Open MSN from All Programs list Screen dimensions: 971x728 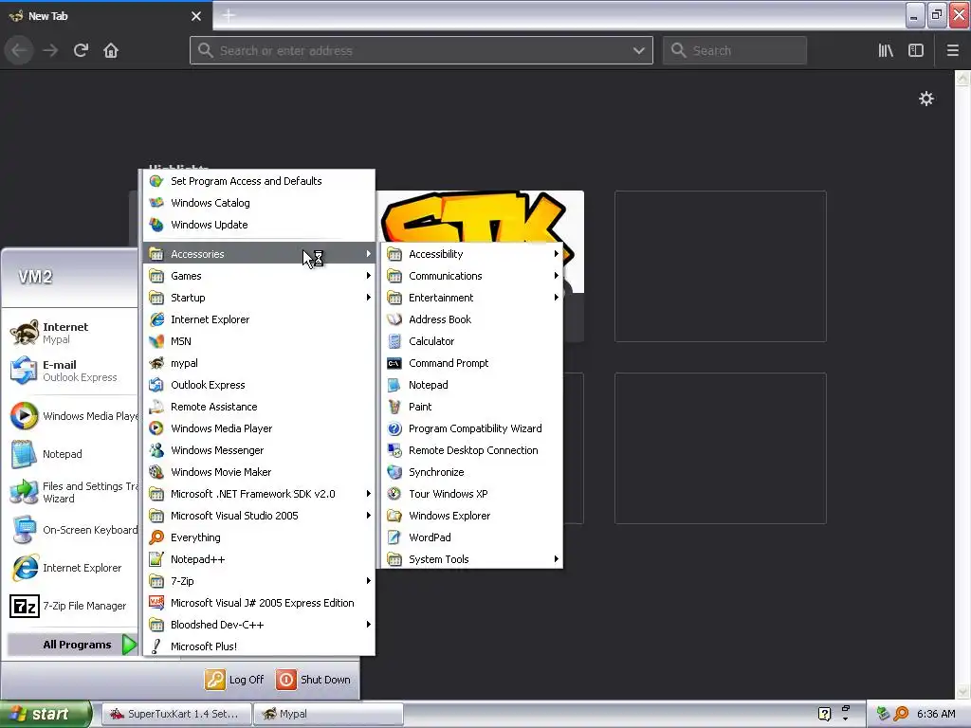click(x=259, y=341)
